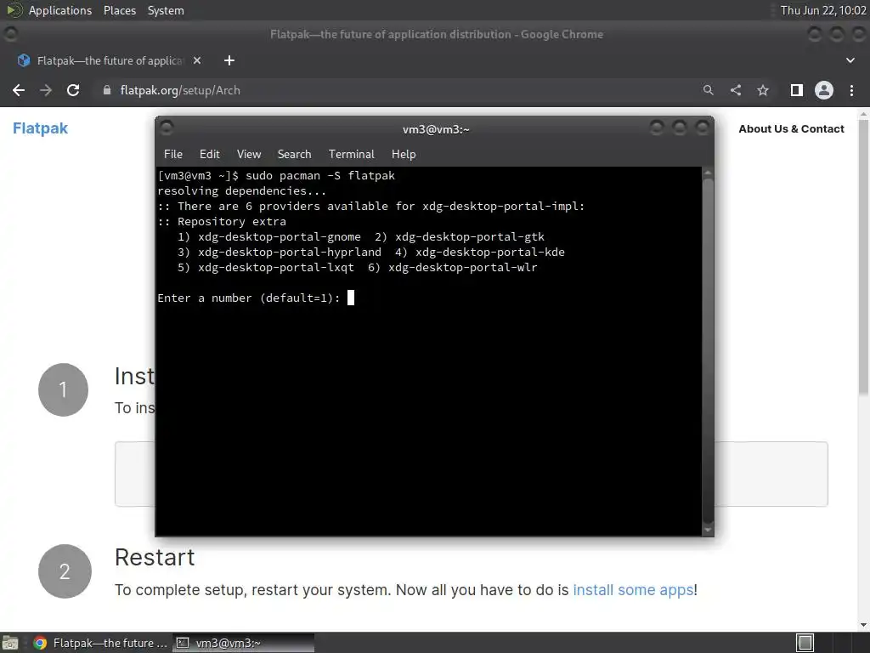Close the Flatpak browser tab
The width and height of the screenshot is (870, 653).
point(197,60)
